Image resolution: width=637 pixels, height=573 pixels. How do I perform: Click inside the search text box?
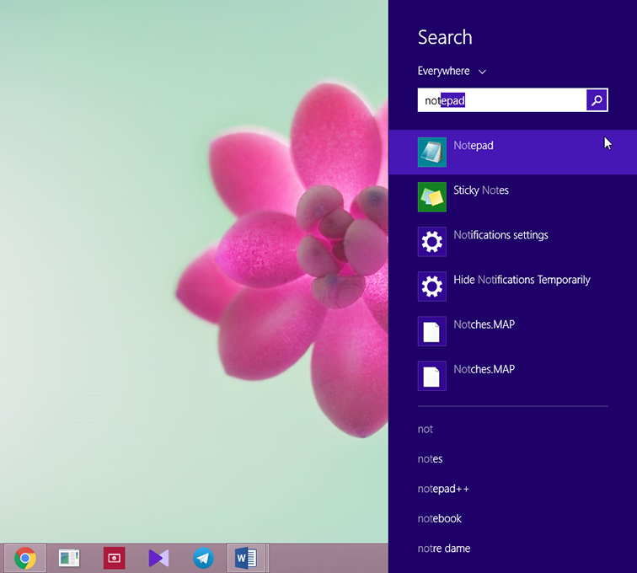tap(502, 100)
